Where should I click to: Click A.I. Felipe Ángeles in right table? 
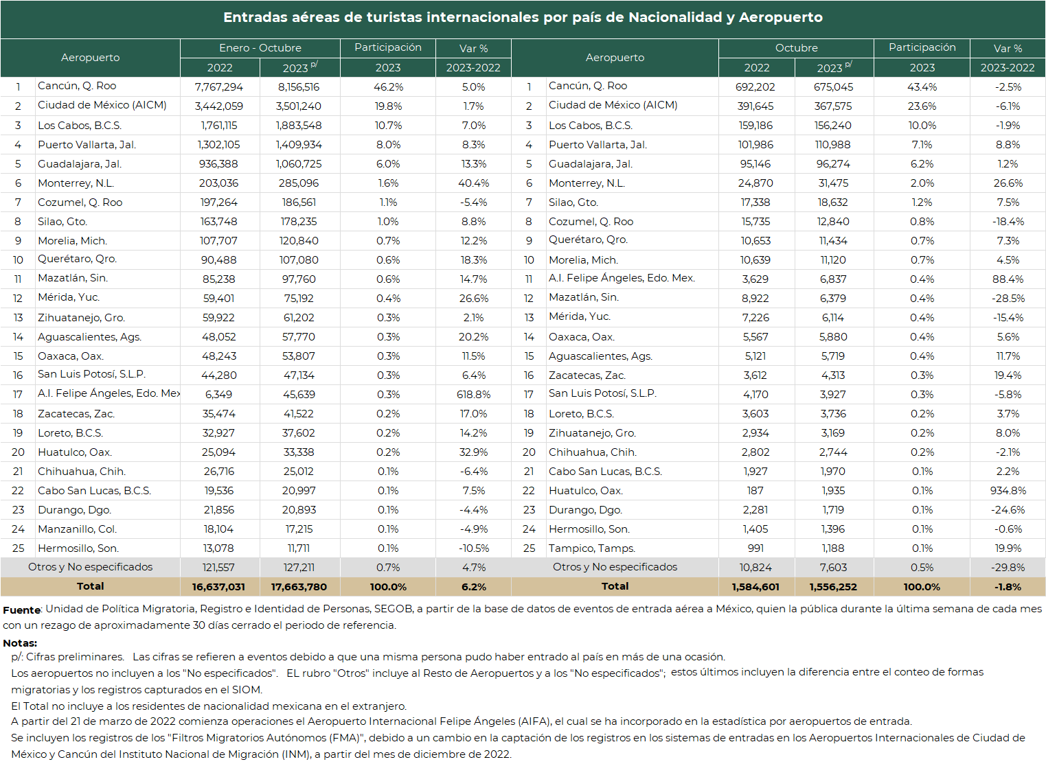tap(622, 278)
